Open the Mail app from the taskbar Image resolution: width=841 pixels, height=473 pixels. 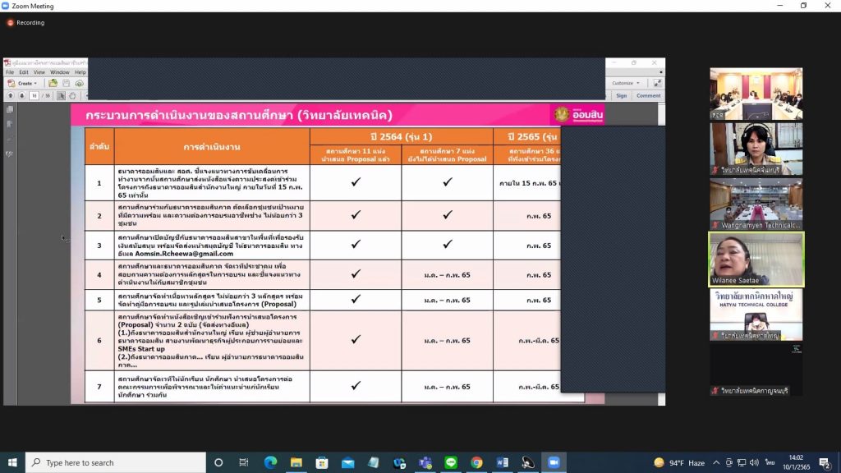click(347, 462)
